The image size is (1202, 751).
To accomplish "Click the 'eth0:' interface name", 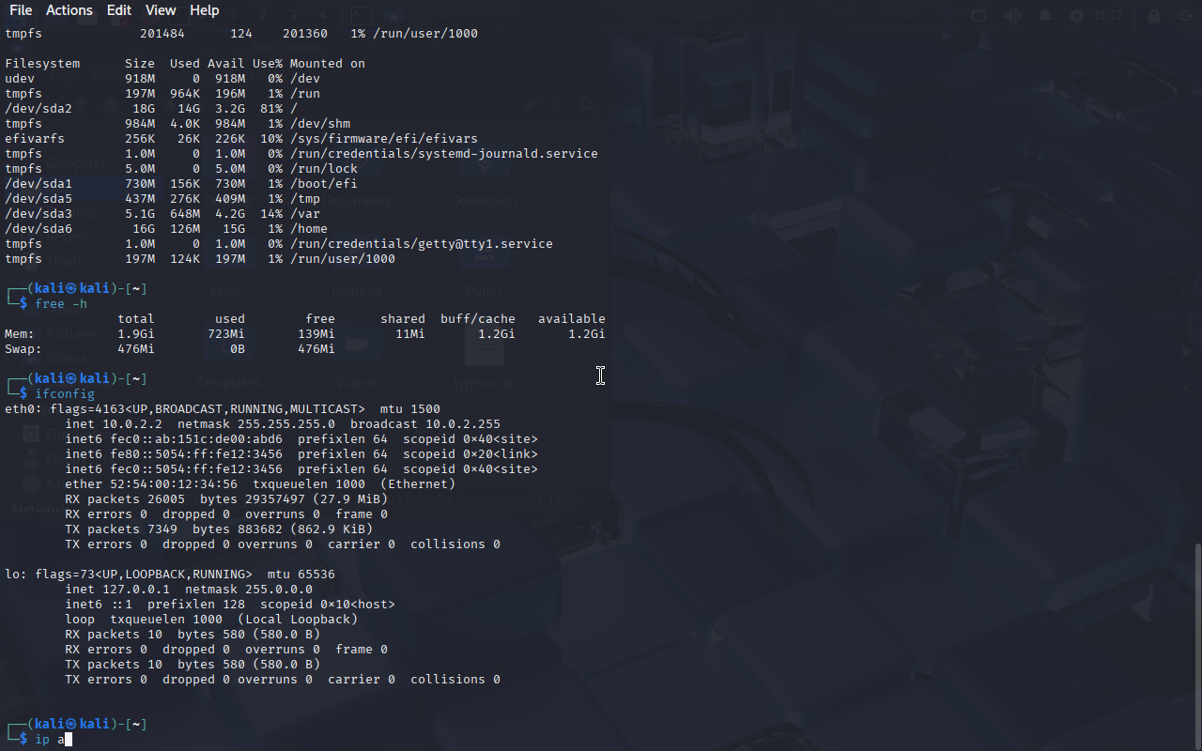I will [23, 409].
